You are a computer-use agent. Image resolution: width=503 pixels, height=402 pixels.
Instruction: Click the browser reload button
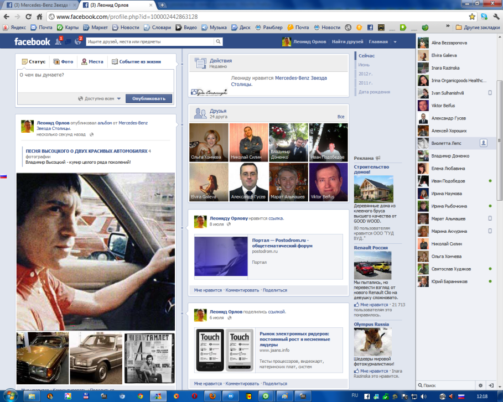[28, 17]
